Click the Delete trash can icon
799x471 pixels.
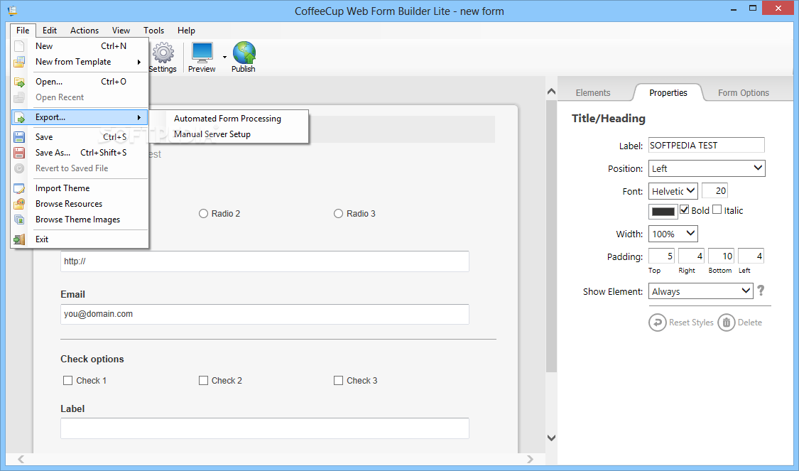[x=727, y=323]
